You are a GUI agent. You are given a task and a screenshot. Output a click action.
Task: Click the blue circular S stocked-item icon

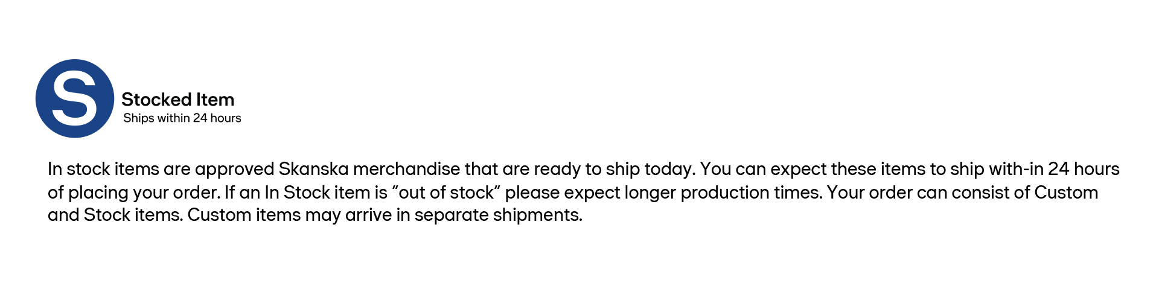(75, 98)
